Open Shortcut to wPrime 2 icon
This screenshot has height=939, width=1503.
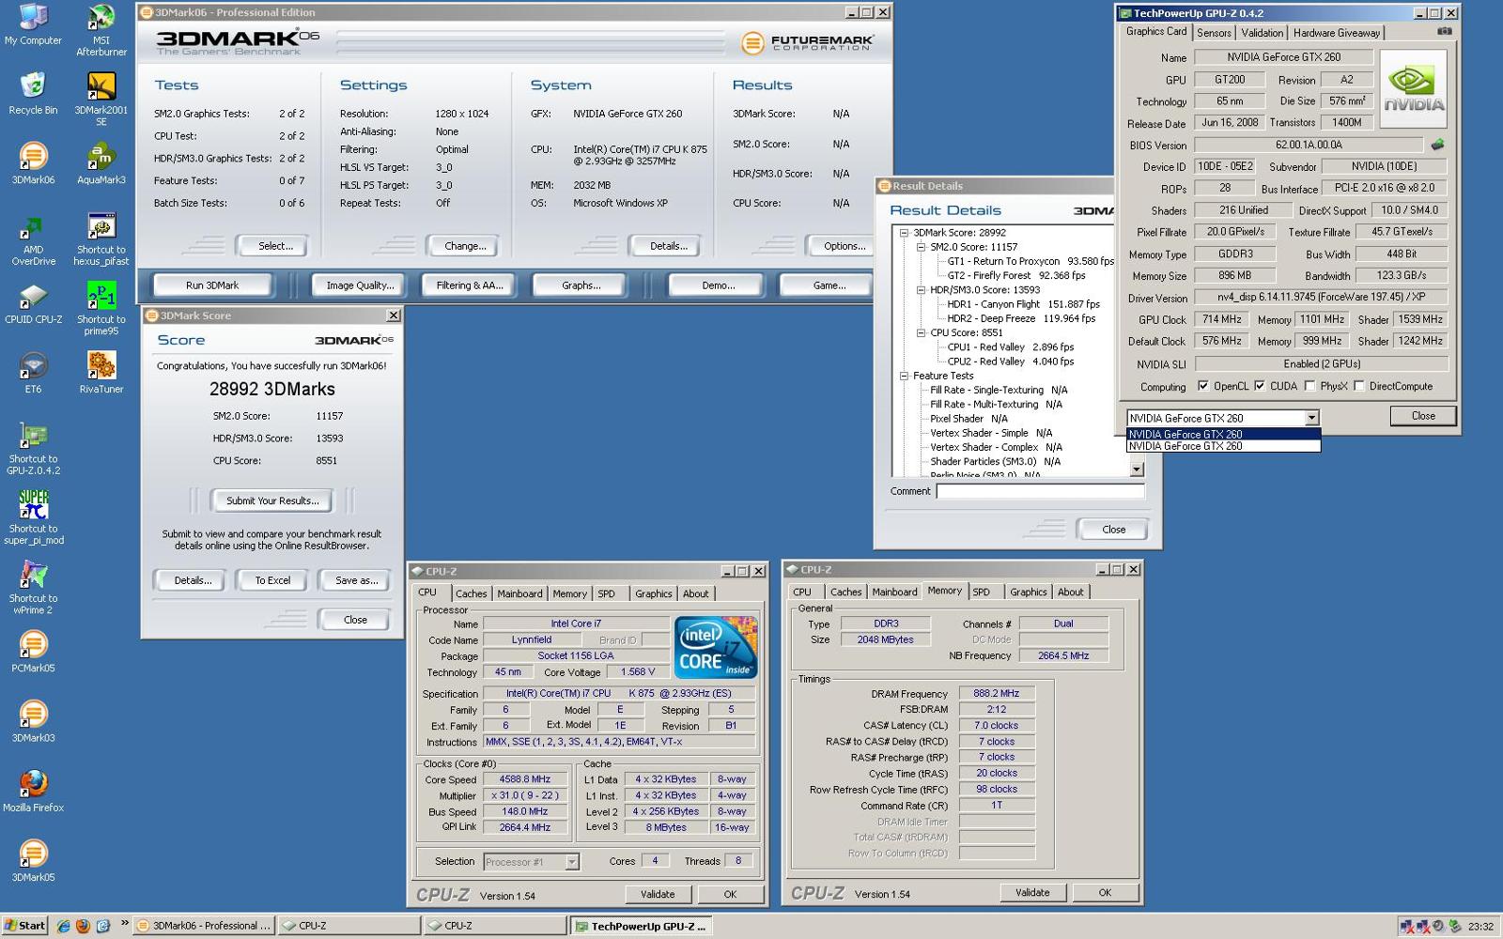click(33, 588)
